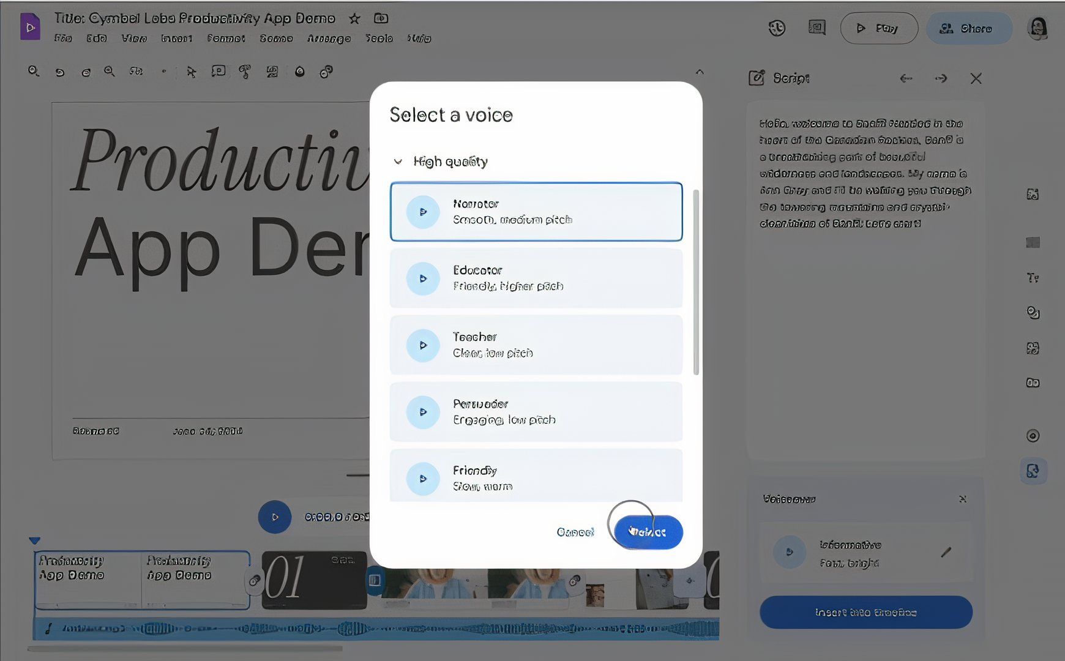Viewport: 1065px width, 661px height.
Task: Cancel the voice selection dialog
Action: (x=575, y=532)
